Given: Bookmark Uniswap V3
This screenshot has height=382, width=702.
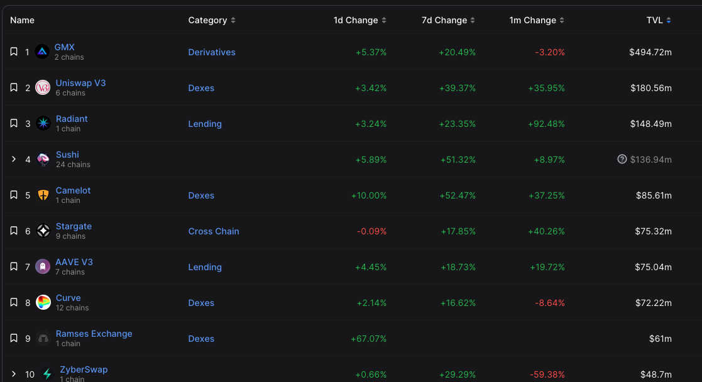Looking at the screenshot, I should 14,87.
